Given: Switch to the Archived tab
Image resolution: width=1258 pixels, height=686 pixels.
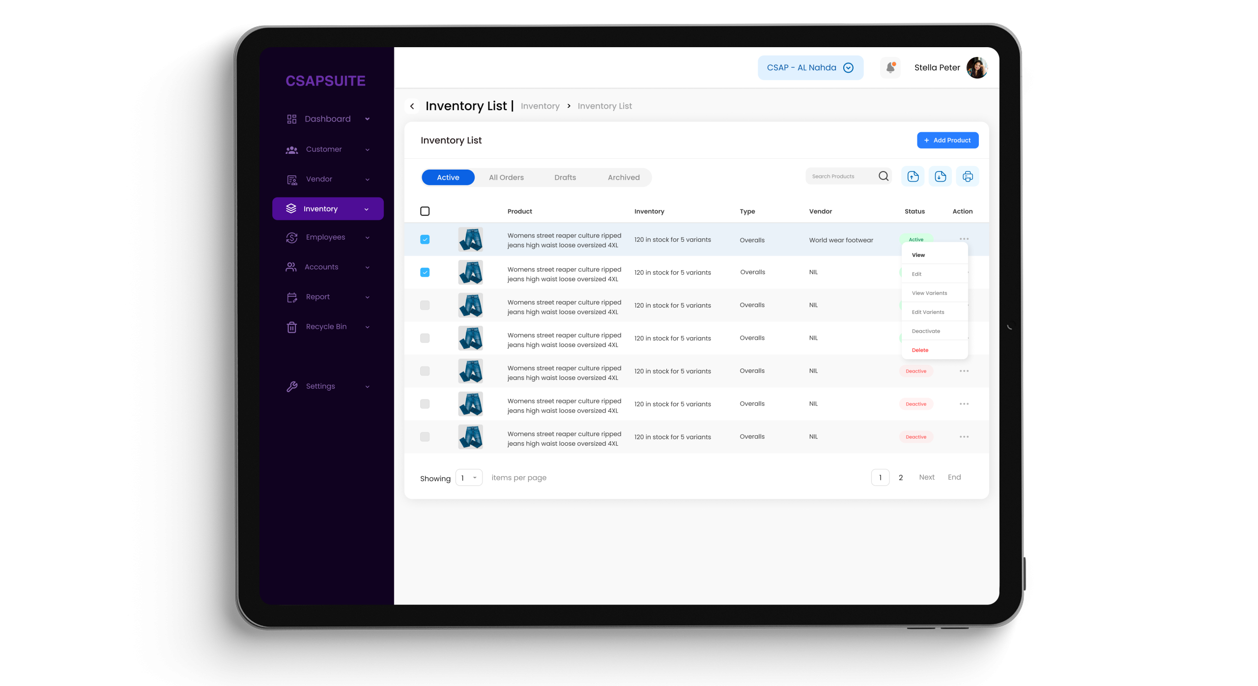Looking at the screenshot, I should 623,177.
